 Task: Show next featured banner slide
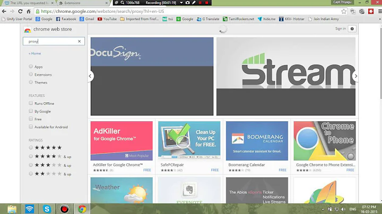pyautogui.click(x=355, y=76)
